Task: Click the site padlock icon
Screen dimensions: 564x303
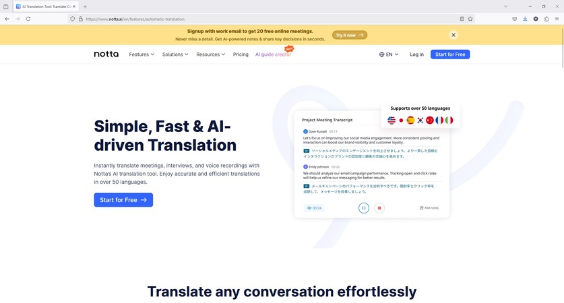Action: click(x=81, y=19)
